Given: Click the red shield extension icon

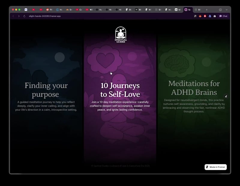Looking at the screenshot, I should pos(205,16).
